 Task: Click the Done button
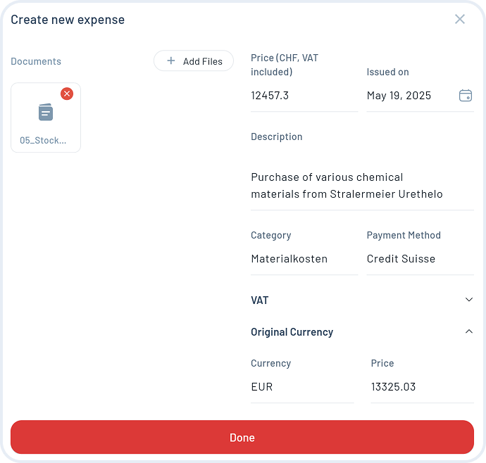(242, 437)
